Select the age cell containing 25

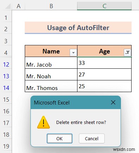pos(104,86)
